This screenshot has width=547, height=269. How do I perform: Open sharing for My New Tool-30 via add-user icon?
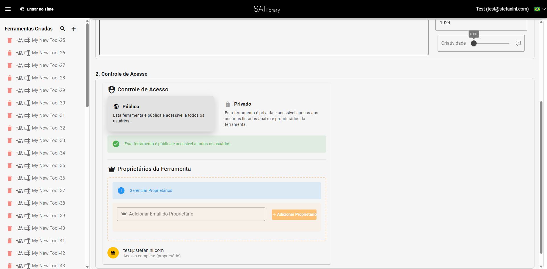click(x=19, y=103)
